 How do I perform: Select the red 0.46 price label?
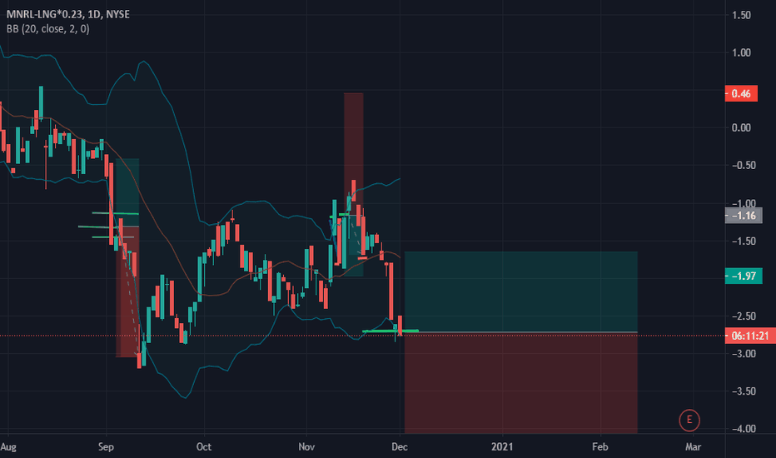point(741,93)
